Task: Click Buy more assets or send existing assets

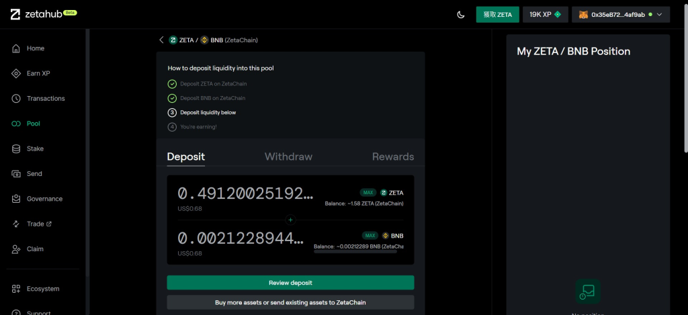Action: coord(290,303)
